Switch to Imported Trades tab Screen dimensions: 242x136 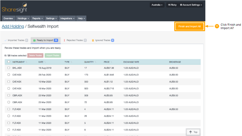pyautogui.click(x=16, y=40)
